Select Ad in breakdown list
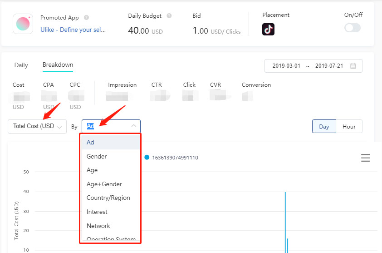 point(110,142)
